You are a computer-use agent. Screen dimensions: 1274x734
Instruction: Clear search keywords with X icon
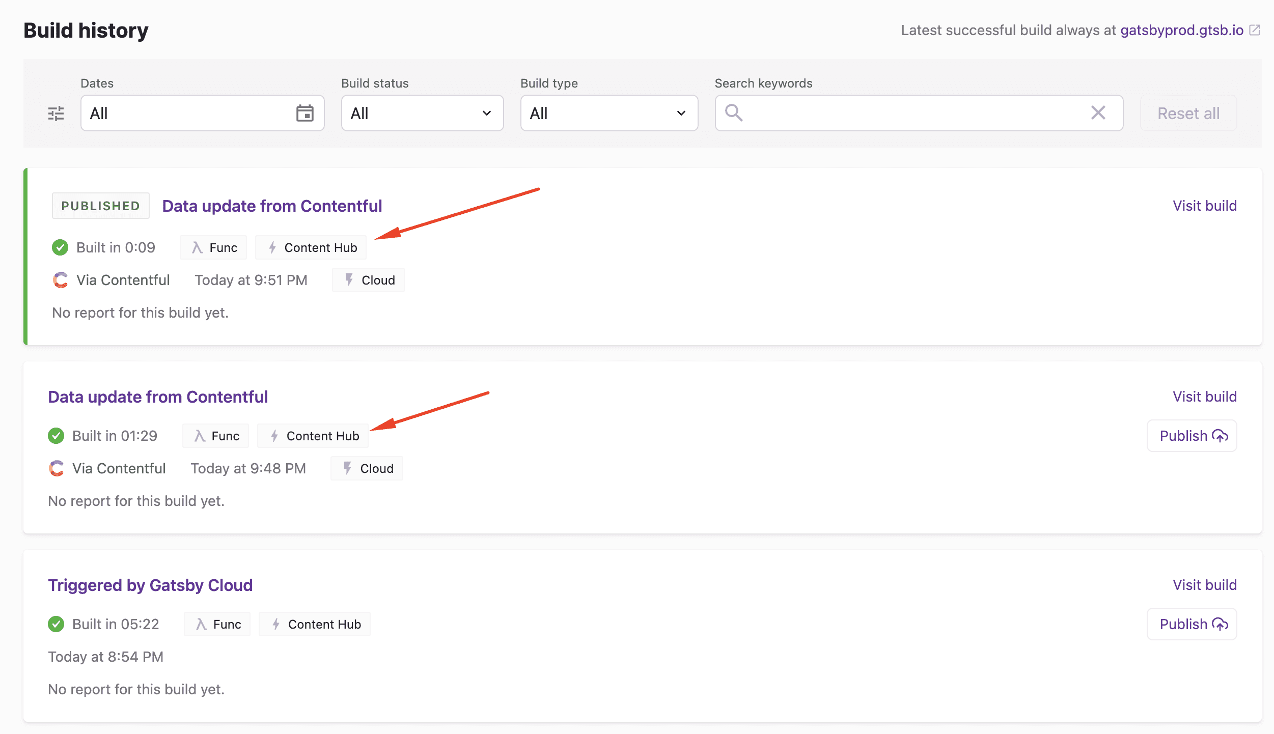tap(1098, 112)
